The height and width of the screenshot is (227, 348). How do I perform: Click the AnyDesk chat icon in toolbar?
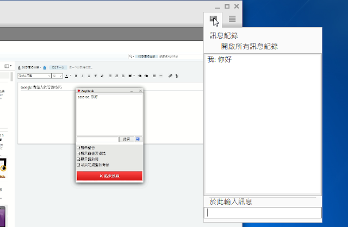[215, 20]
